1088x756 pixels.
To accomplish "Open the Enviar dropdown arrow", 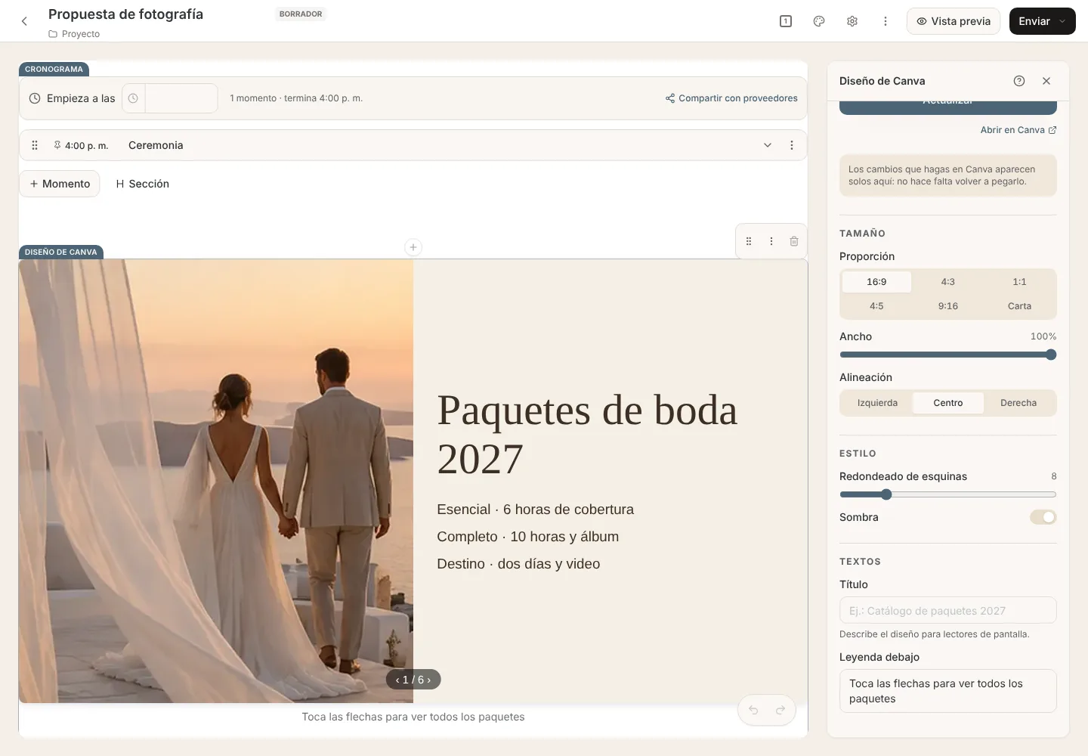I will 1063,21.
